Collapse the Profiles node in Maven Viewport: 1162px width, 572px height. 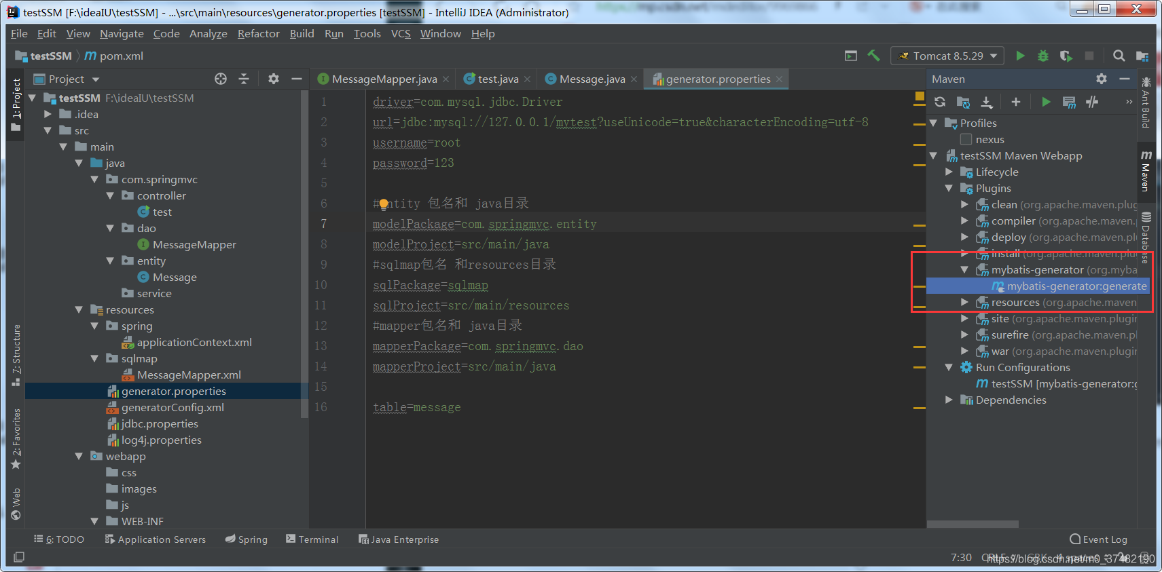(x=934, y=123)
